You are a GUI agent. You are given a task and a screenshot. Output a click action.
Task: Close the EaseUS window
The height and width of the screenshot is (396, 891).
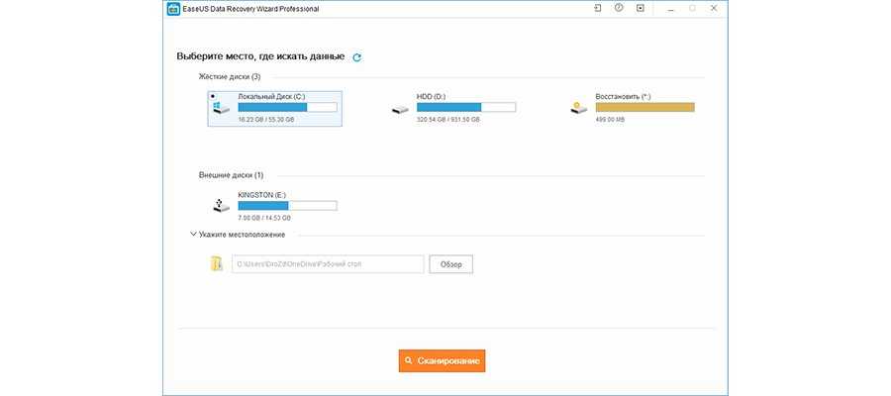tap(714, 9)
